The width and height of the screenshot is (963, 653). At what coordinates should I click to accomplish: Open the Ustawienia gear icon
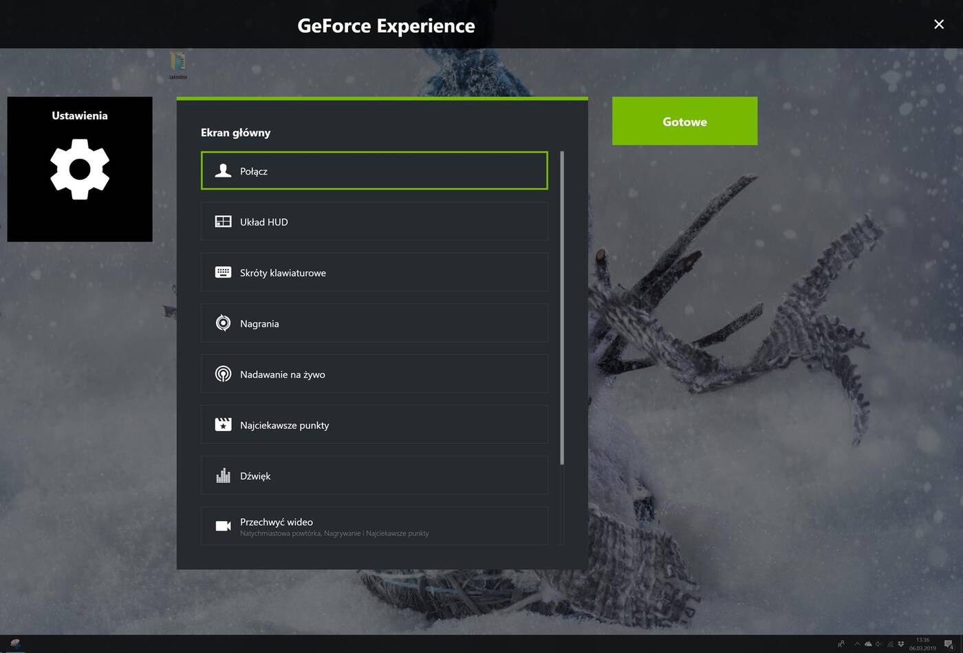tap(80, 169)
